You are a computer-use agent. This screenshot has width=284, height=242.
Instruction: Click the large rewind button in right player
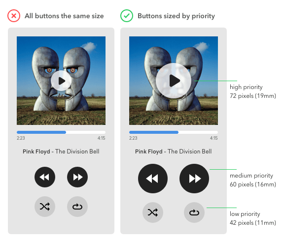point(153,179)
